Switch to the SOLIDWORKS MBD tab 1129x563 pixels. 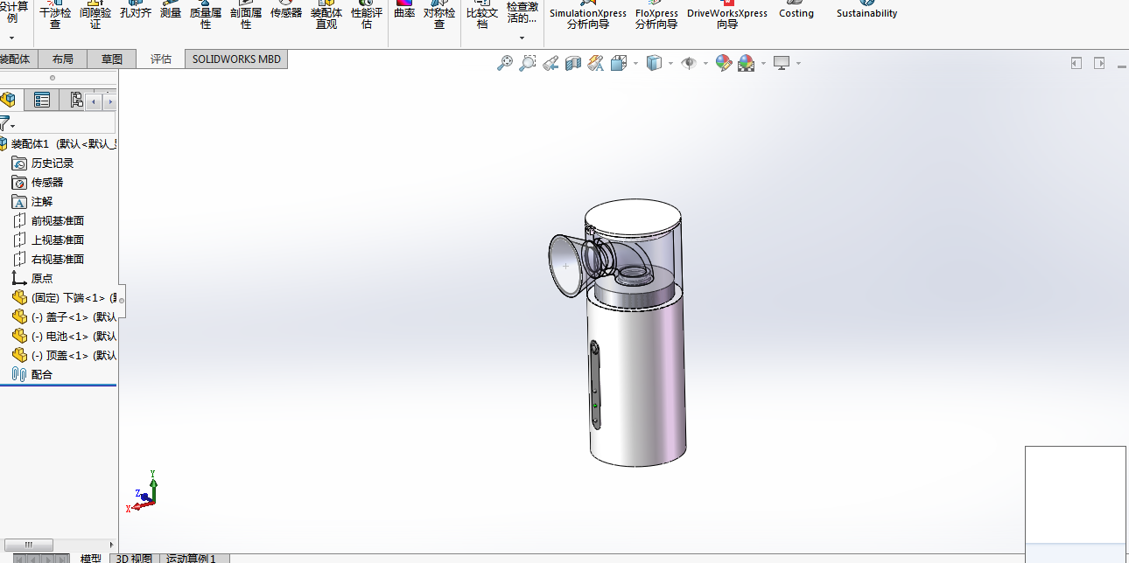coord(236,59)
